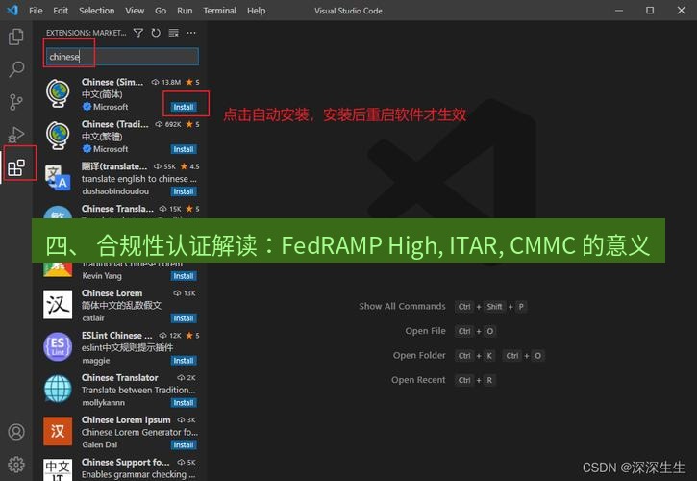Click the Chinese Lorem 汉 icon
This screenshot has width=697, height=481.
point(58,305)
